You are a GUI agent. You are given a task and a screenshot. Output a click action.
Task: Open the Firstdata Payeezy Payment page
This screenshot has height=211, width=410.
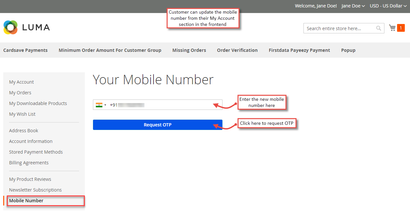[299, 50]
